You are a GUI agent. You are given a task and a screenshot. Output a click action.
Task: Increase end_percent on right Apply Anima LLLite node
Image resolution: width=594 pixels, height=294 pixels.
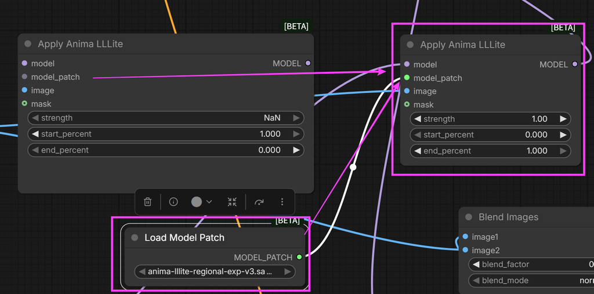[x=563, y=151]
